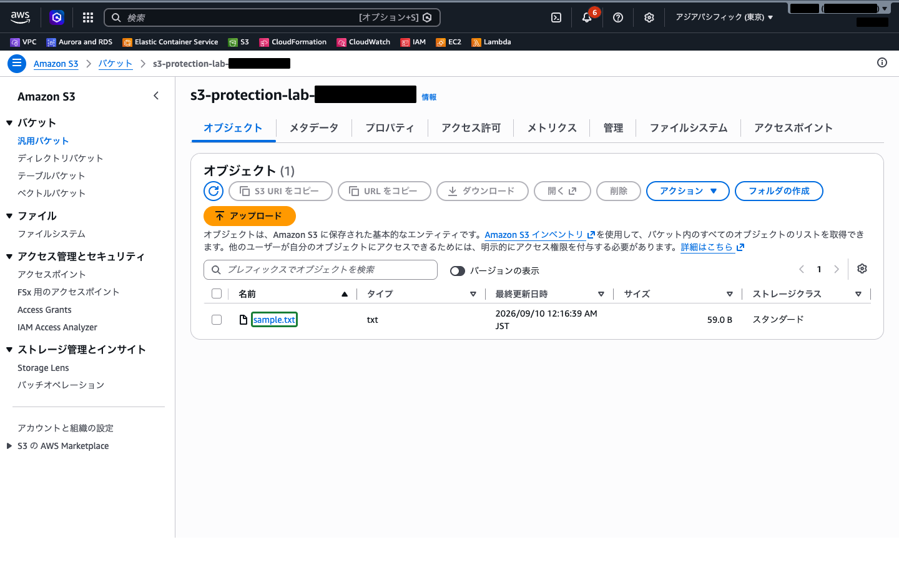Focus the prefix object search field

(320, 270)
